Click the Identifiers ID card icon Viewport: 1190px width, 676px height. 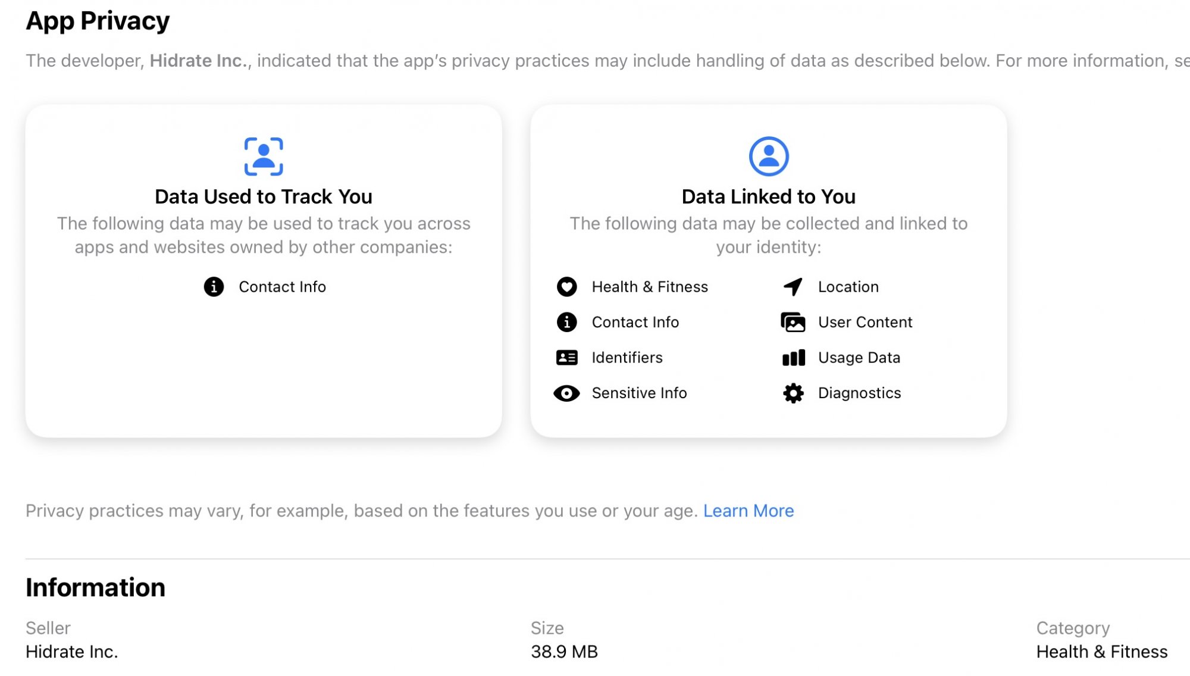click(x=566, y=358)
